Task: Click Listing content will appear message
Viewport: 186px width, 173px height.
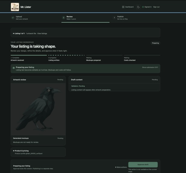Action: pyautogui.click(x=91, y=90)
